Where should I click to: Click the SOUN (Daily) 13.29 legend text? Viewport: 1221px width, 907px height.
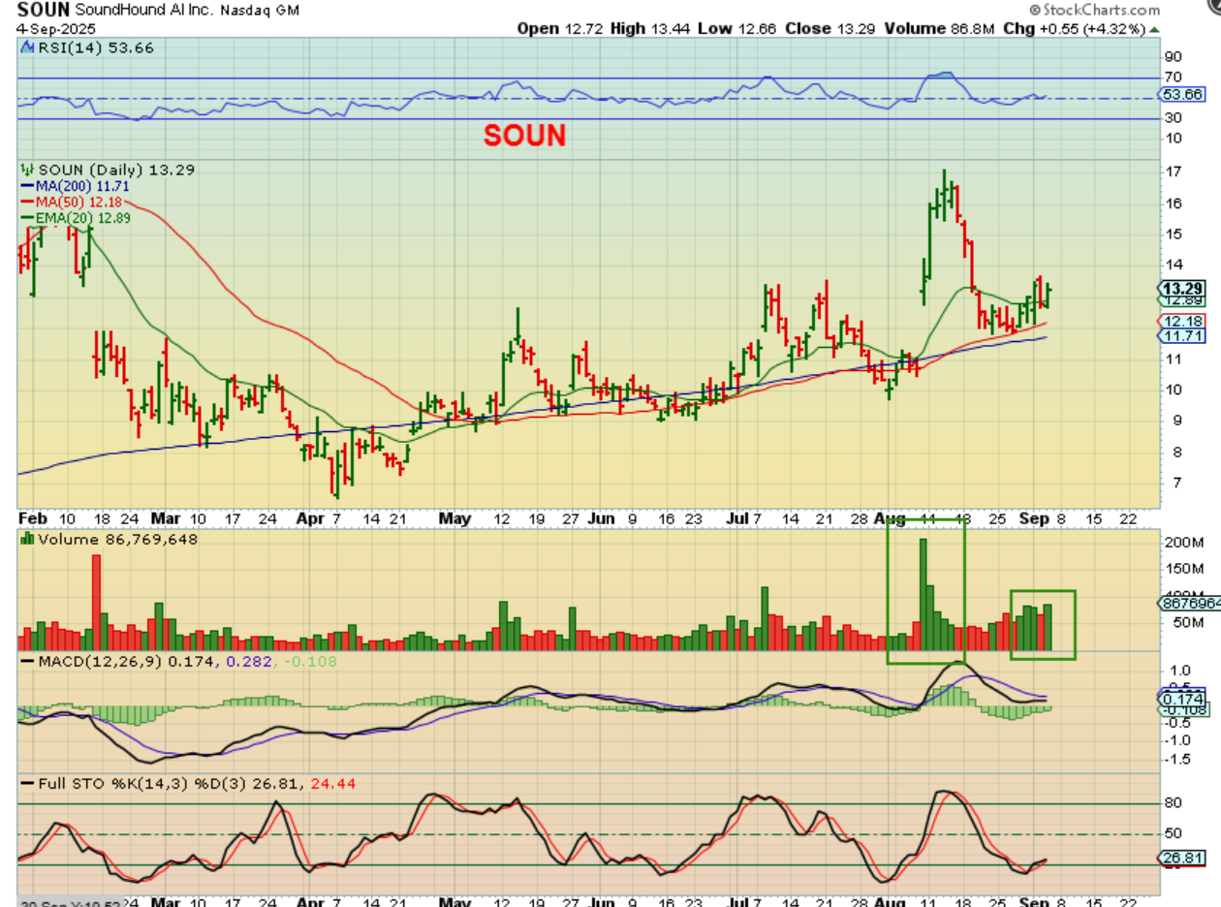click(x=116, y=170)
